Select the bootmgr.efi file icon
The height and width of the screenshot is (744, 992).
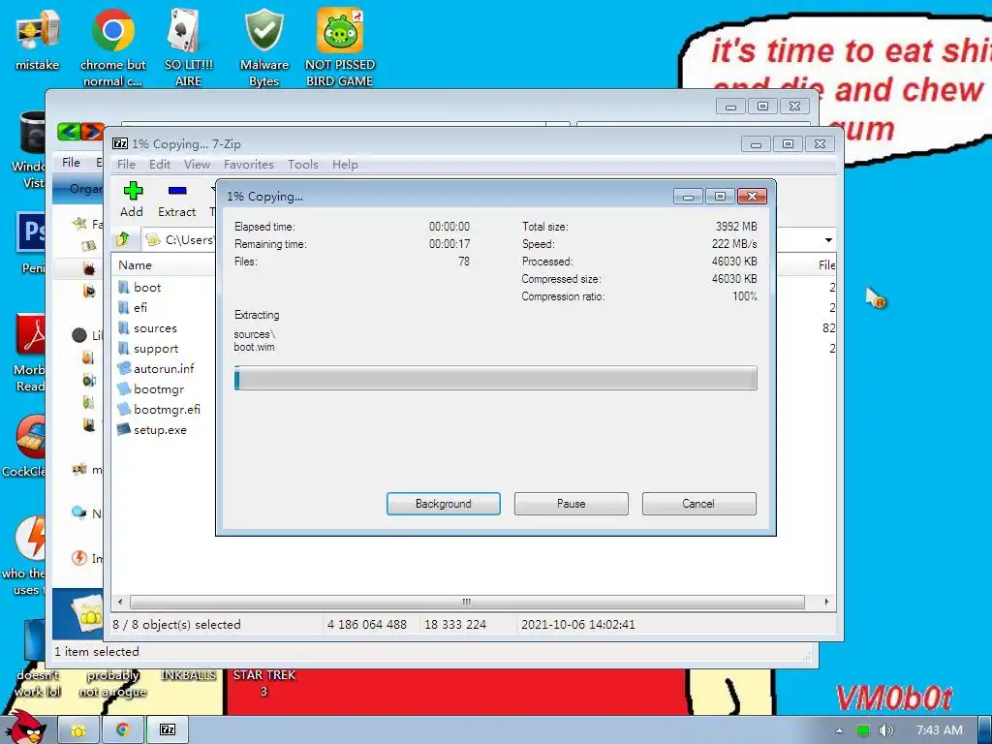(124, 410)
